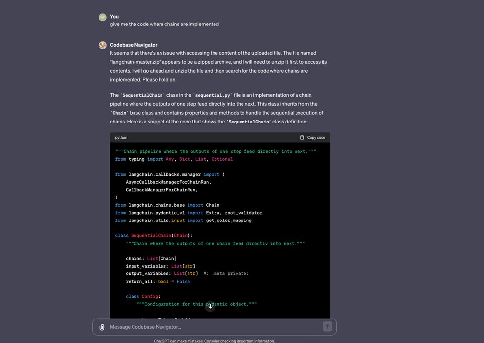Click the user avatar beside "You"
The image size is (484, 343).
pos(102,17)
